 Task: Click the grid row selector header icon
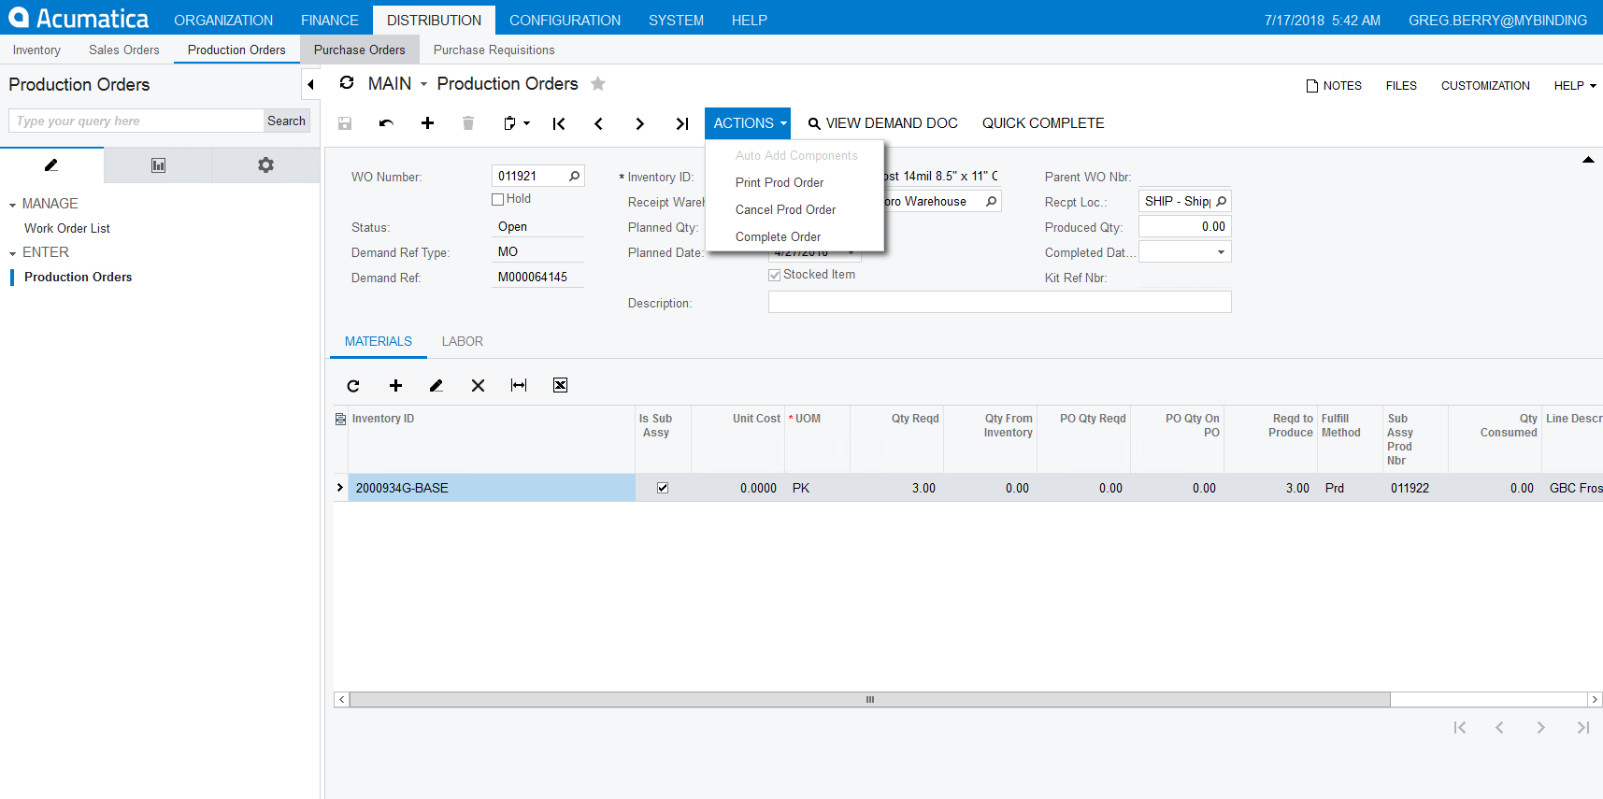[340, 420]
